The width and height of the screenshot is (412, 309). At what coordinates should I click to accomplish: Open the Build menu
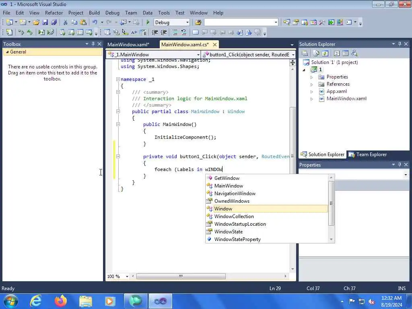pyautogui.click(x=94, y=12)
